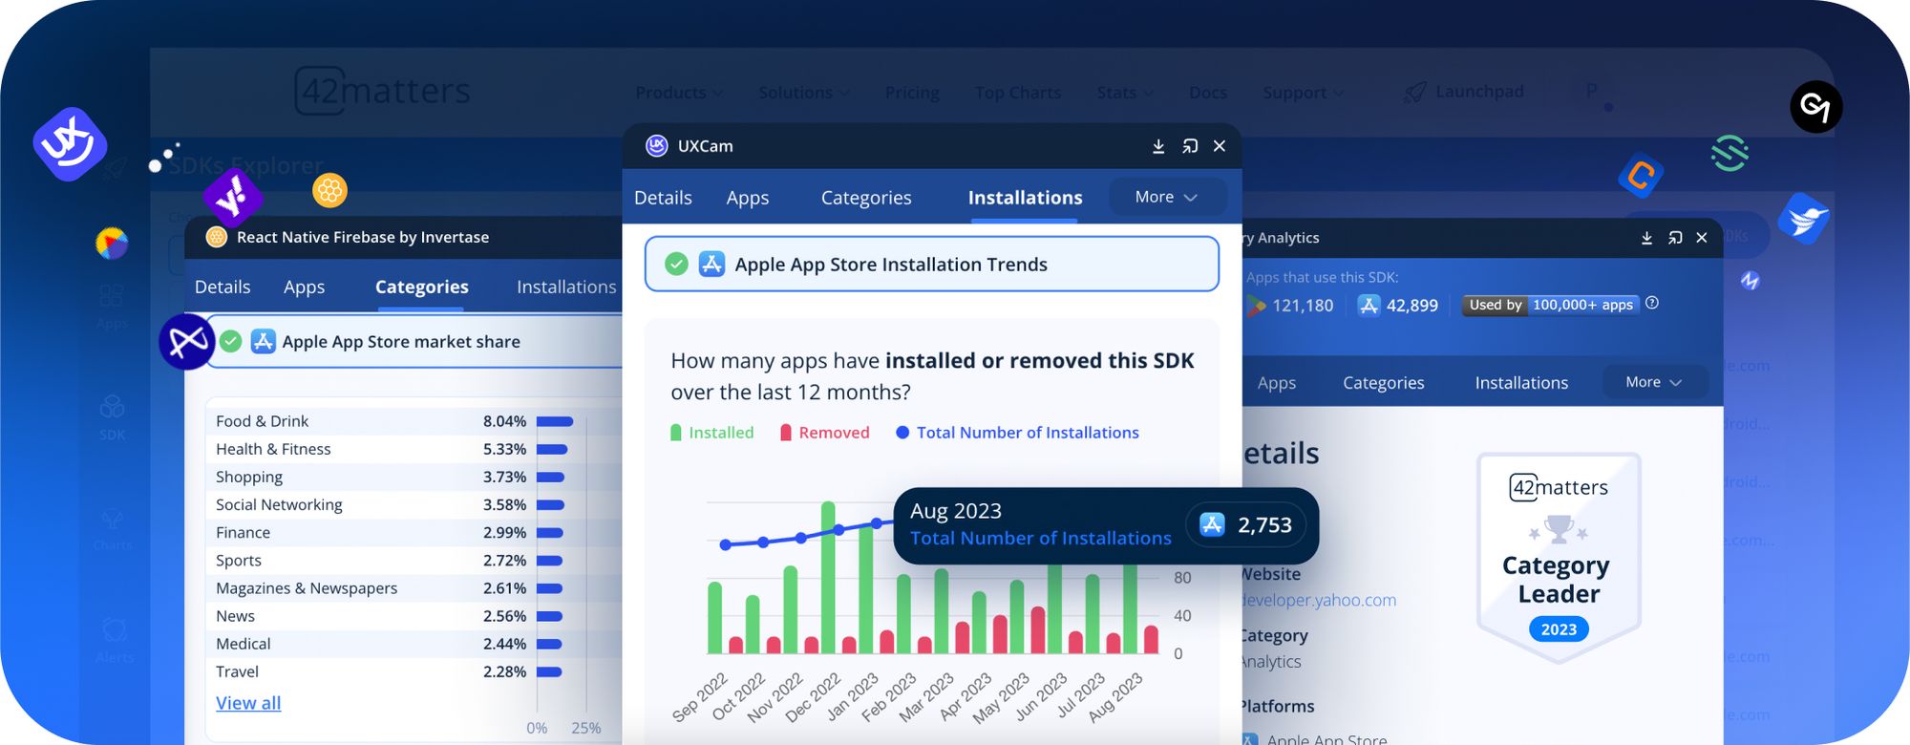This screenshot has width=1910, height=745.
Task: Select Categories tab in React Native Firebase panel
Action: point(421,287)
